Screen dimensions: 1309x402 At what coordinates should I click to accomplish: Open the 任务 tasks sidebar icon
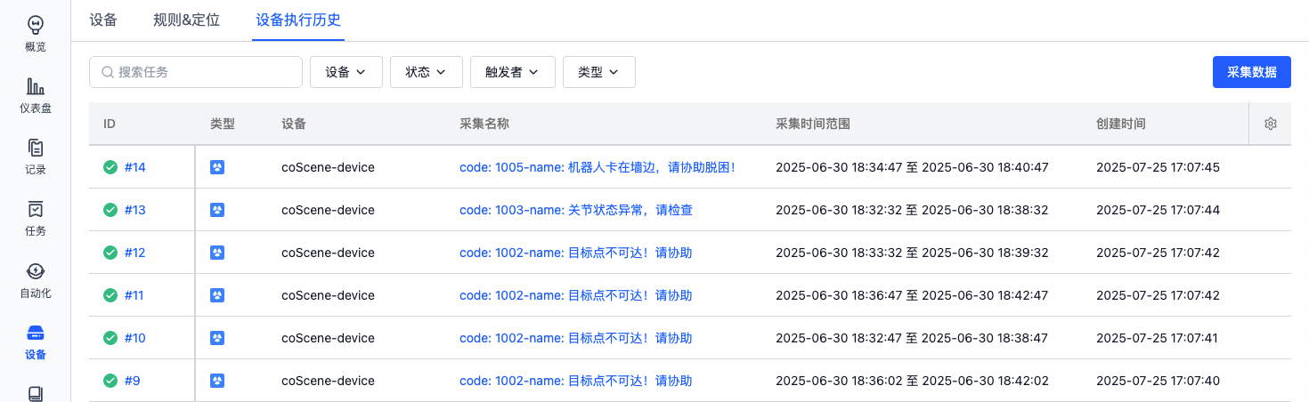point(36,210)
